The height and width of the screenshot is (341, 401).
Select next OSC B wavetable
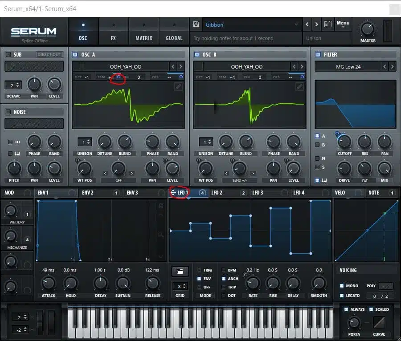click(302, 67)
